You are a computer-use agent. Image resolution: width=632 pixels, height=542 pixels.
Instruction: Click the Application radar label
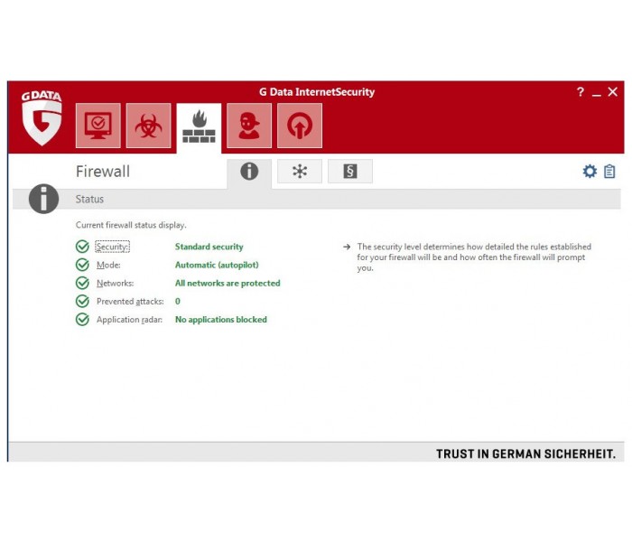click(x=129, y=320)
